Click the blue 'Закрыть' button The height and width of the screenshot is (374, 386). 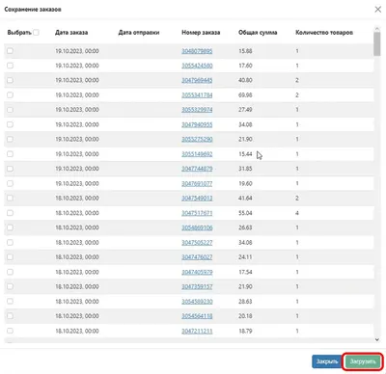327,361
